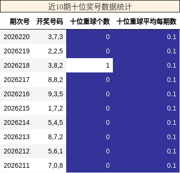
Task: Click issue number 2026217
Action: pyautogui.click(x=17, y=80)
